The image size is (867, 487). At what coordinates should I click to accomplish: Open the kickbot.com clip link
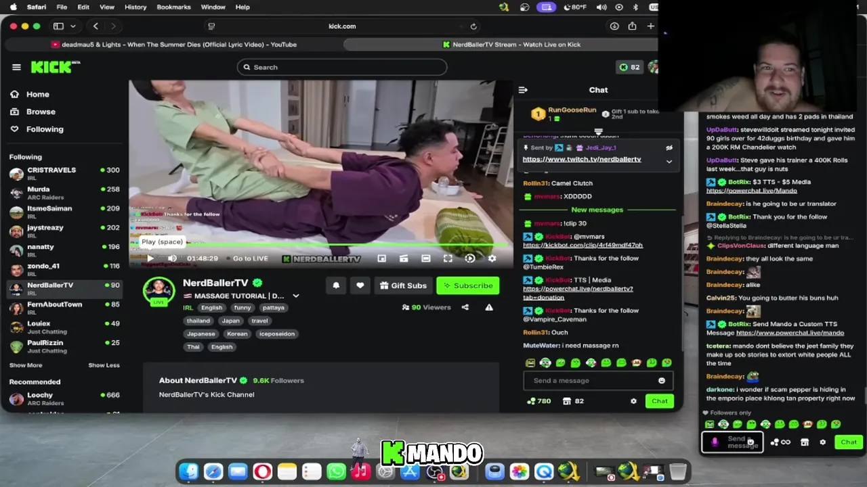(x=583, y=245)
